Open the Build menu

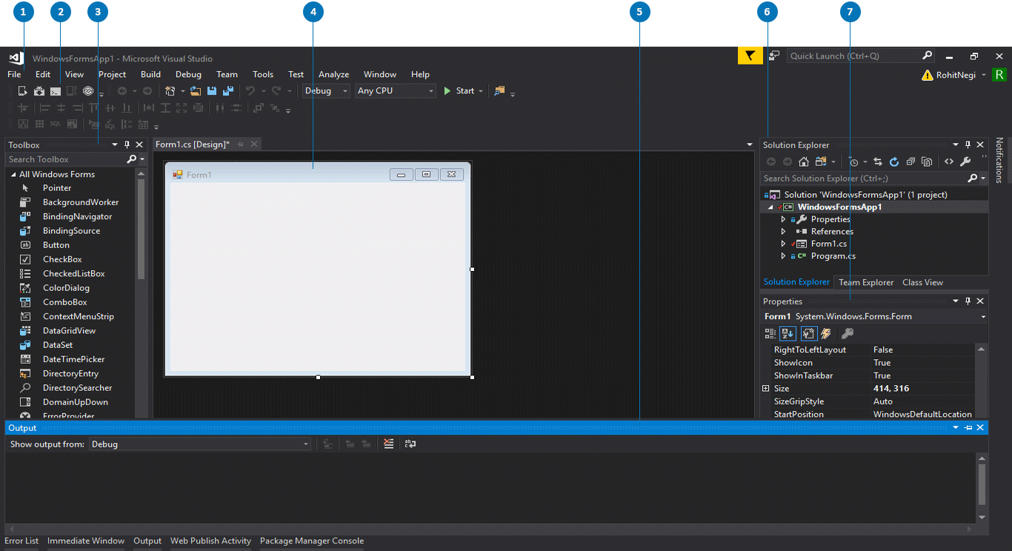[x=150, y=74]
